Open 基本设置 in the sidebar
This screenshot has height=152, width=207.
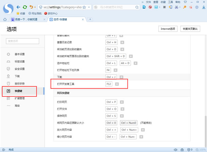pos(19,54)
